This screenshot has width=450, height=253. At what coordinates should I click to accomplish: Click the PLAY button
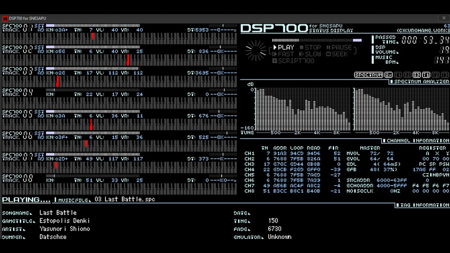[284, 47]
